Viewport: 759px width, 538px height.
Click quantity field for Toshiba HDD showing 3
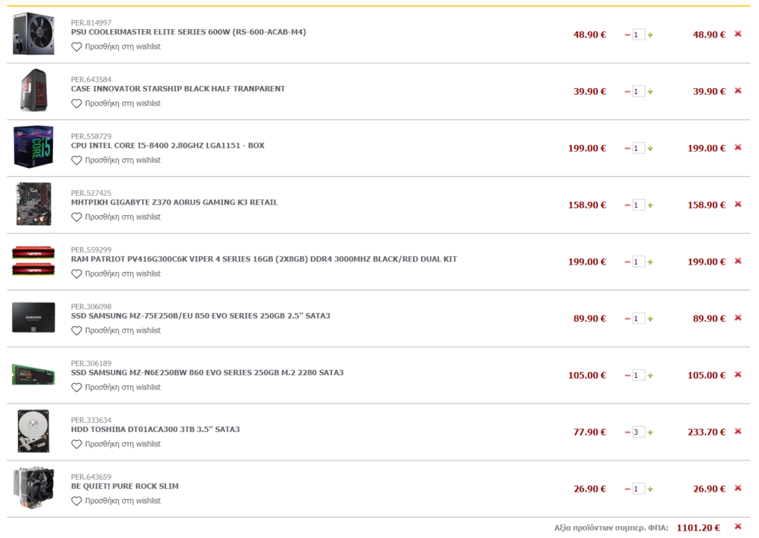[639, 432]
